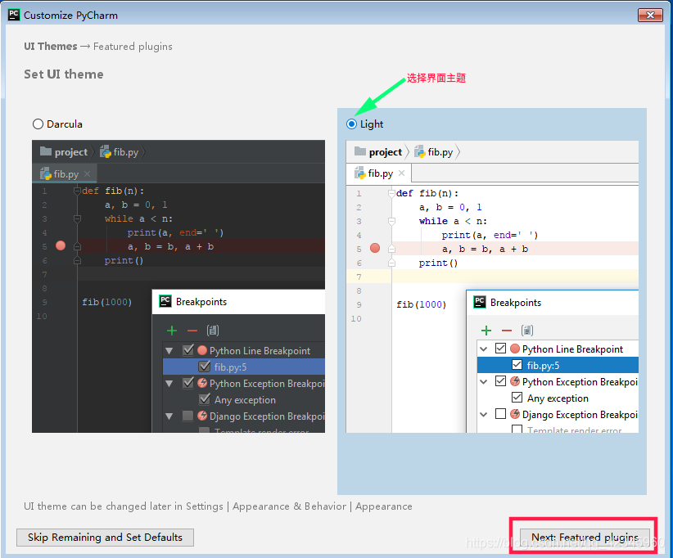673x558 pixels.
Task: Open the fib.py tab in Darcula preview
Action: coord(65,173)
